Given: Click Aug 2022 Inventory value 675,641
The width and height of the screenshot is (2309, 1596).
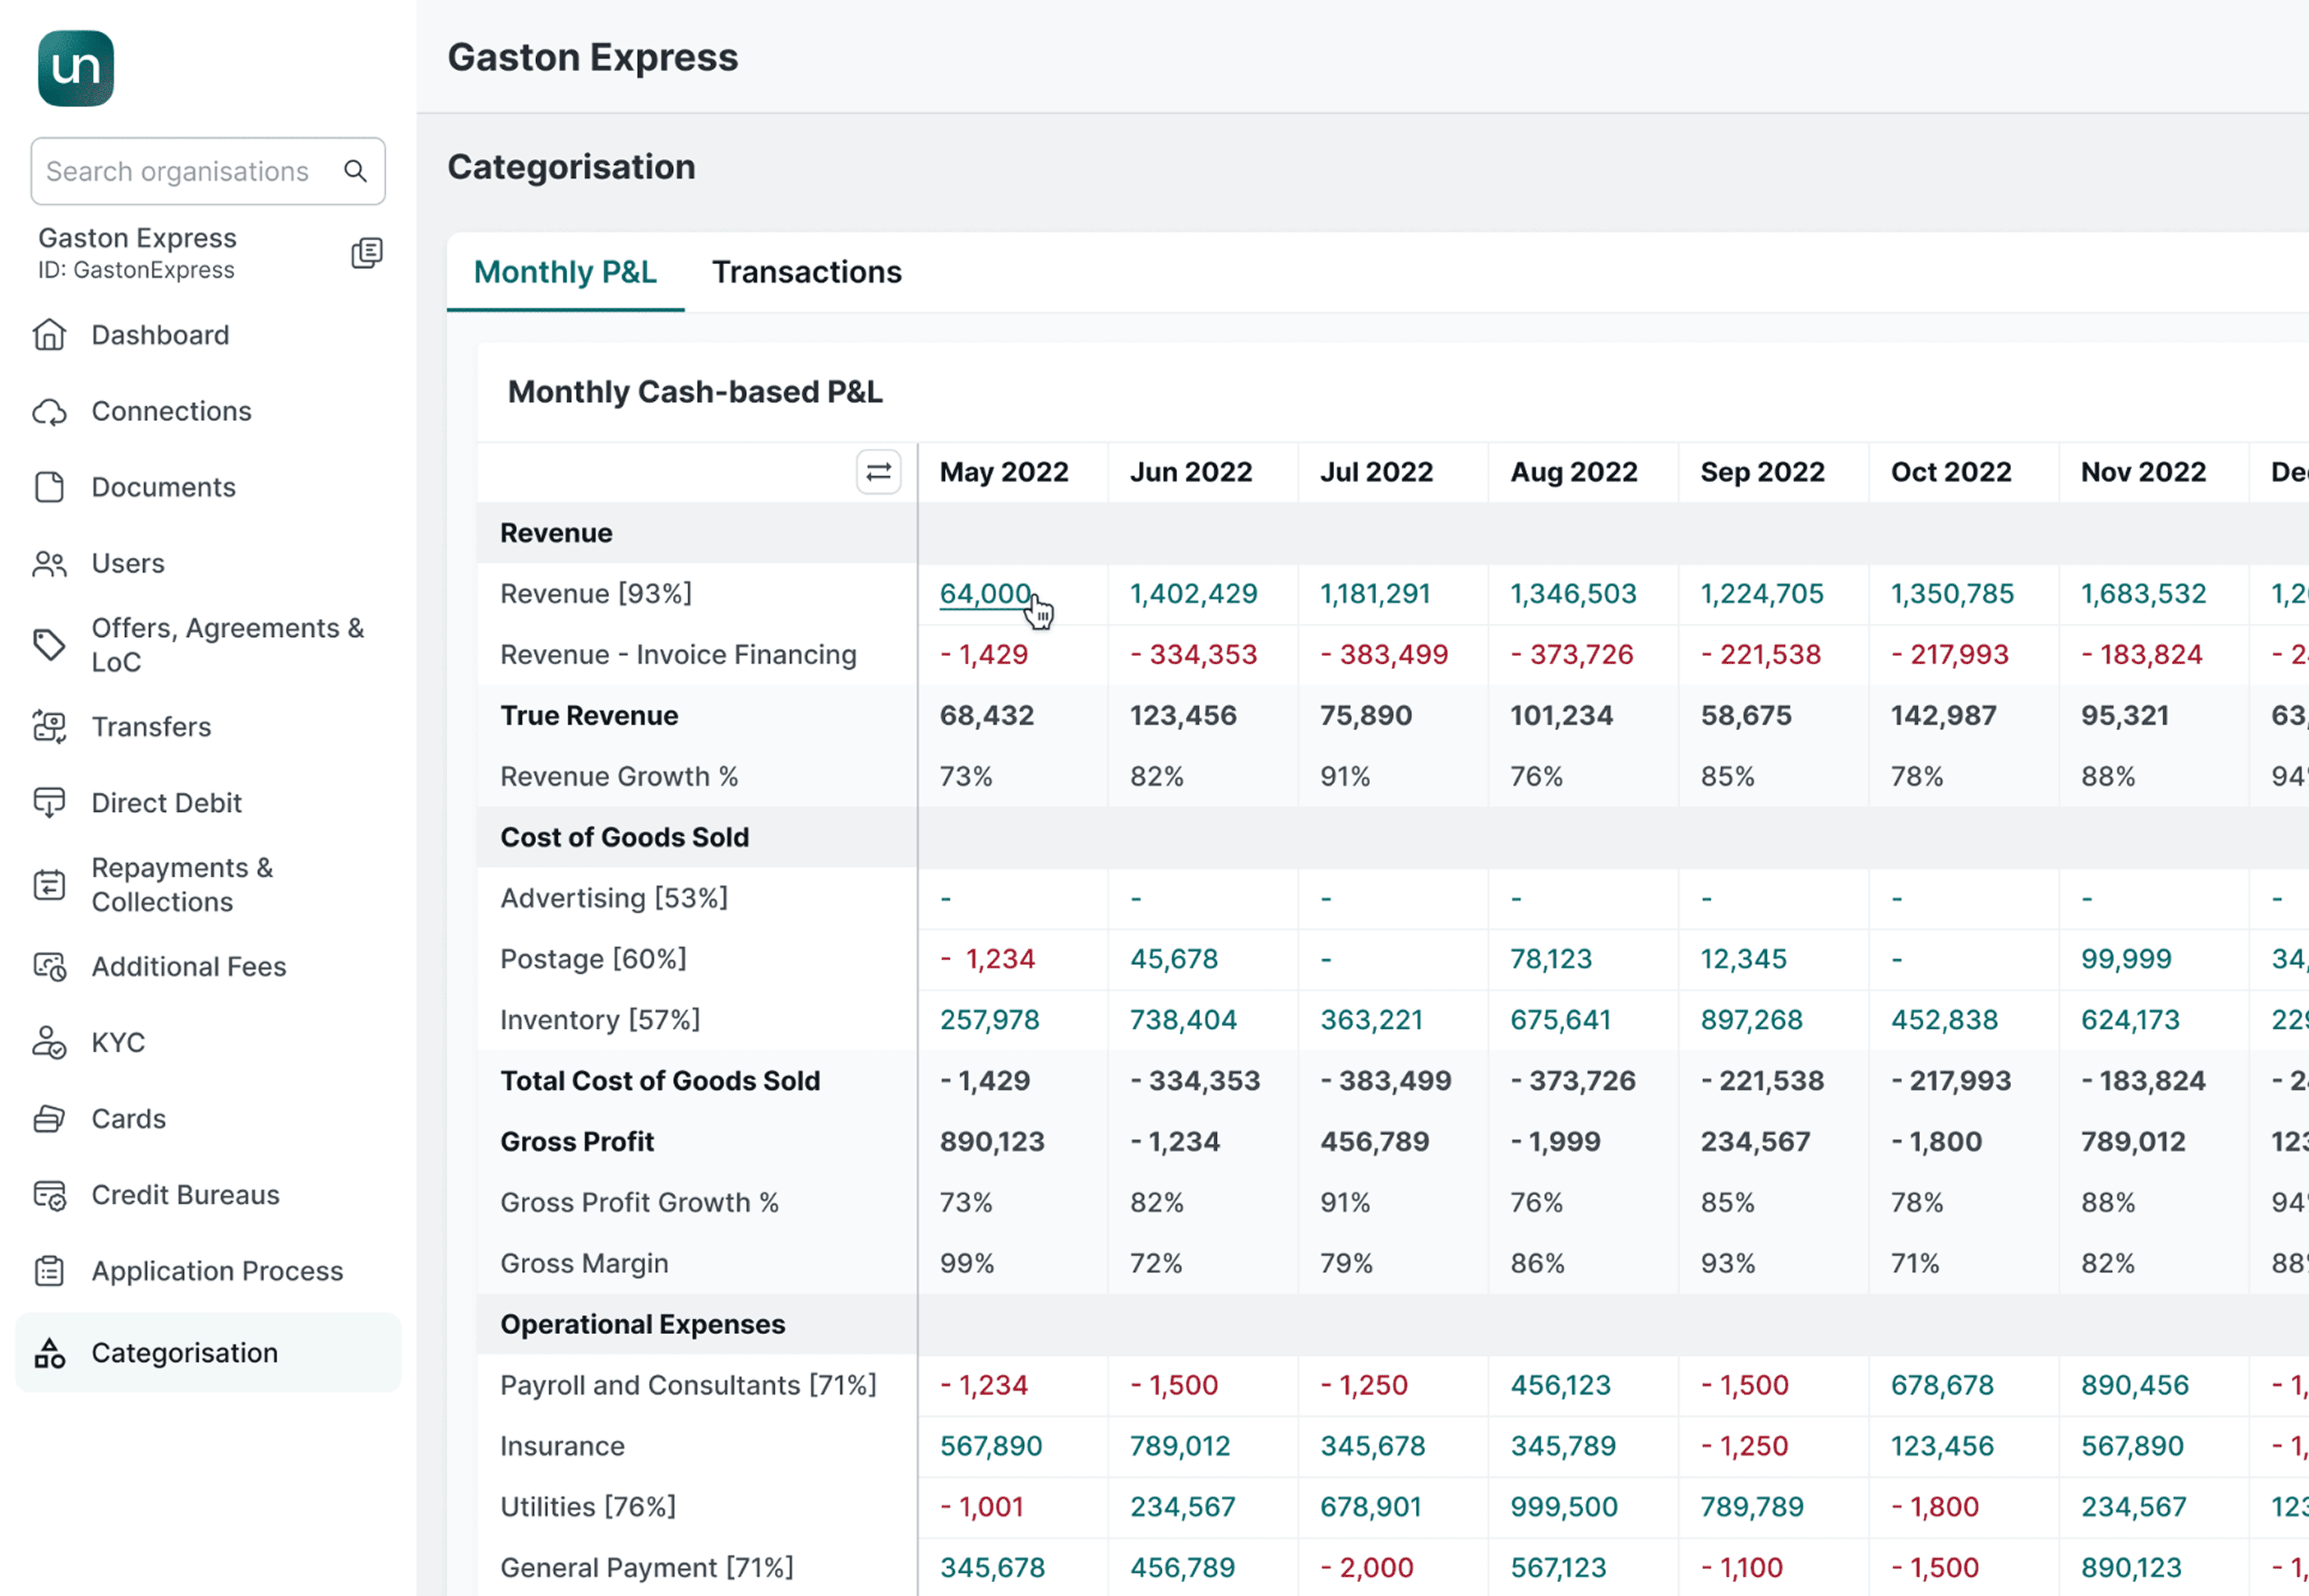Looking at the screenshot, I should [1560, 1020].
